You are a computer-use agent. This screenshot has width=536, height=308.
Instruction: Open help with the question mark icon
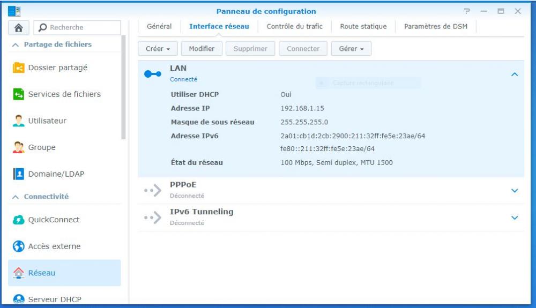tap(467, 11)
